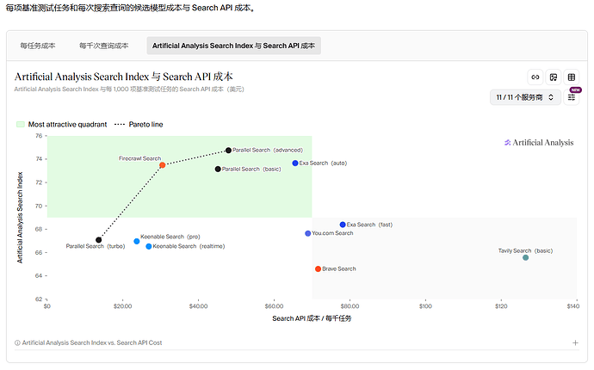Click the Parallel Search (basic) data point
This screenshot has width=594, height=370.
pyautogui.click(x=218, y=169)
